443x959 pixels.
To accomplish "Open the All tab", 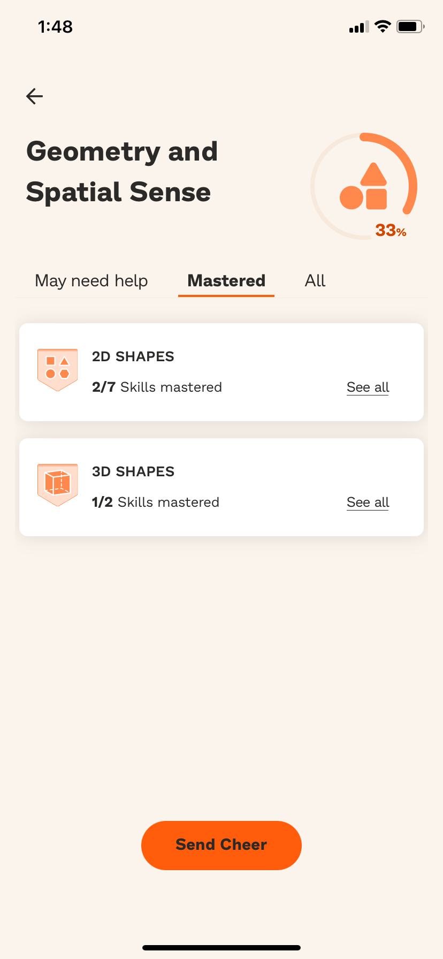I will point(315,280).
